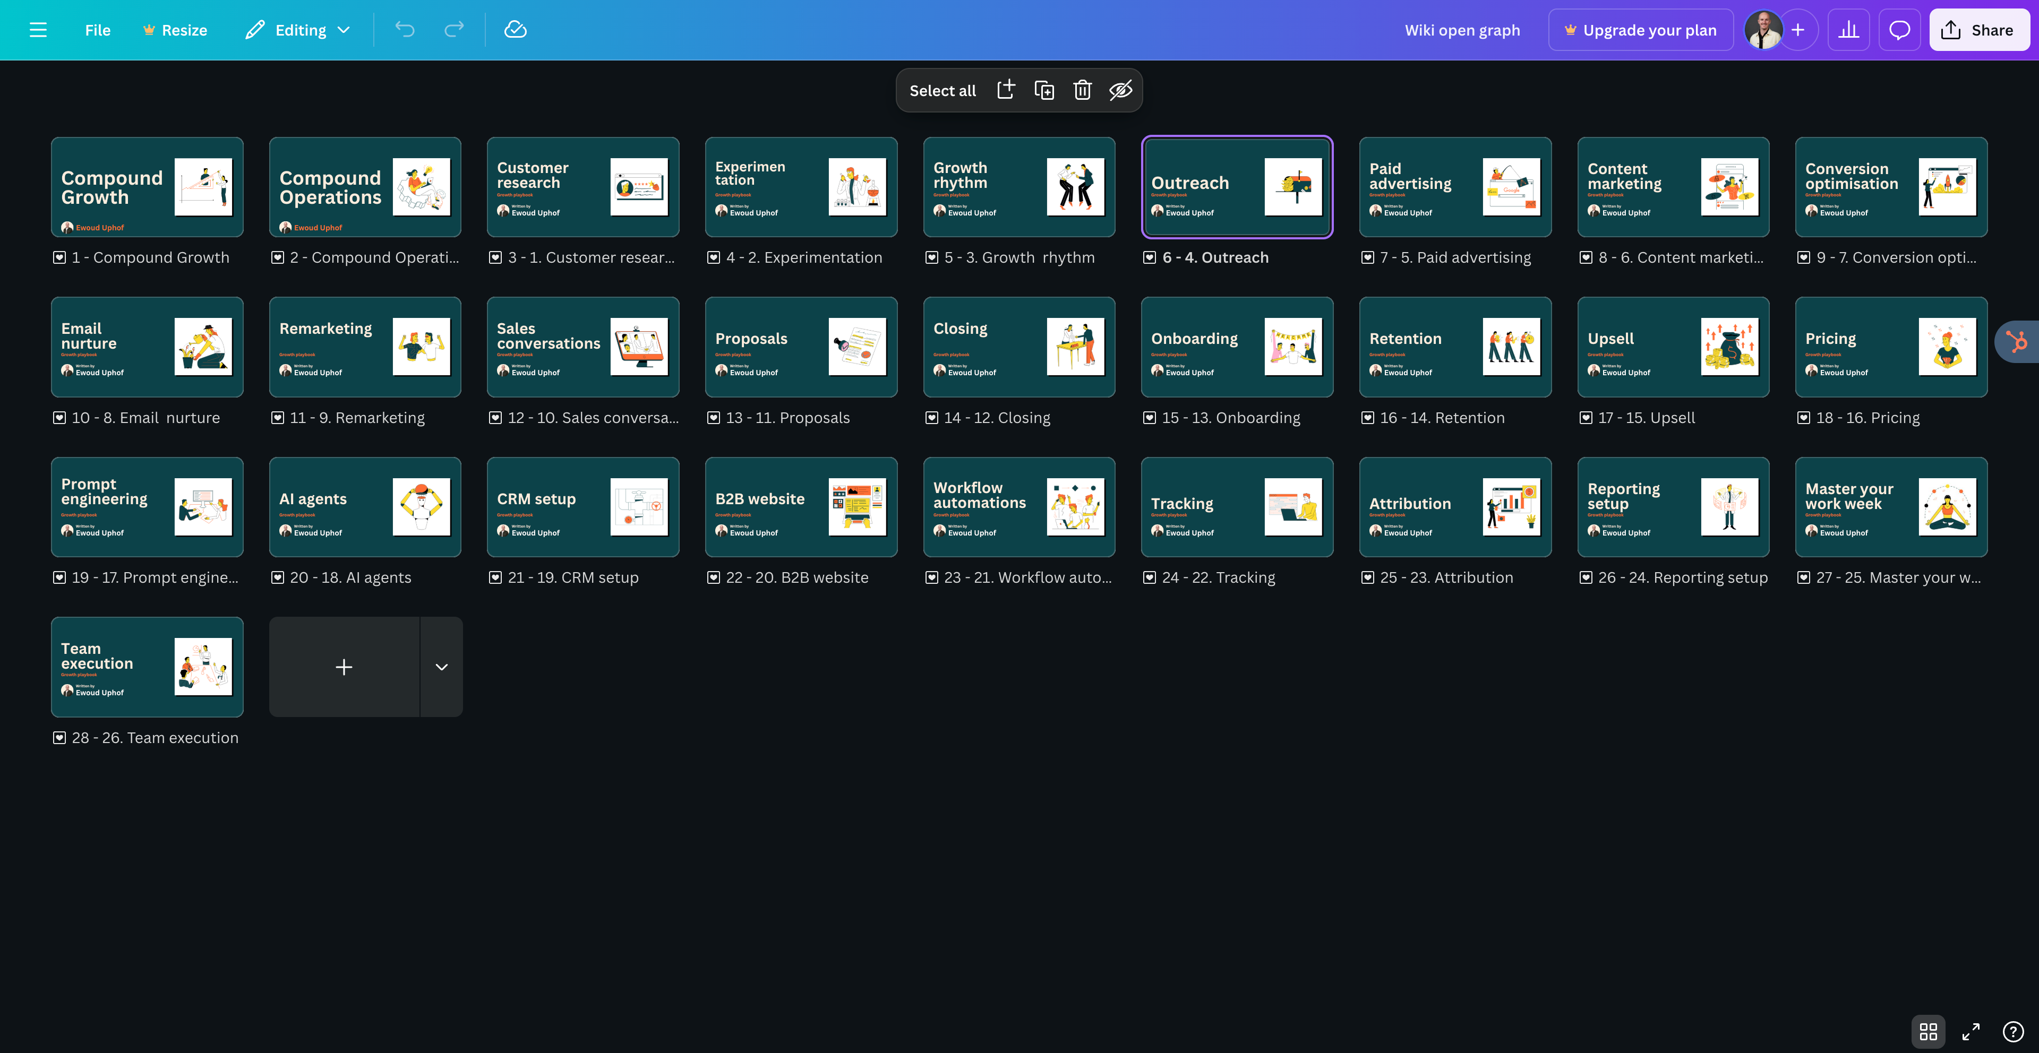Click the undo arrow icon

405,30
